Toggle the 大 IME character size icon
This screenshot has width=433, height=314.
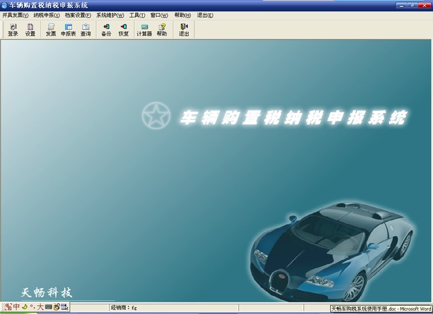tap(41, 307)
